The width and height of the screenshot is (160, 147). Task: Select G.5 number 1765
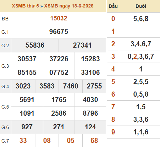[x=59, y=100]
